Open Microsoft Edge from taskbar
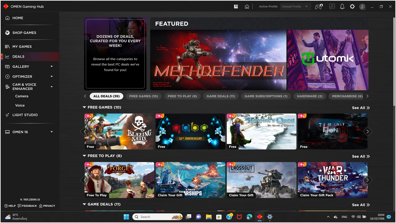Image resolution: width=396 pixels, height=223 pixels. click(x=249, y=217)
